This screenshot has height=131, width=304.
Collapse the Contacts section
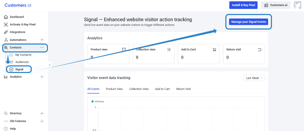click(42, 47)
